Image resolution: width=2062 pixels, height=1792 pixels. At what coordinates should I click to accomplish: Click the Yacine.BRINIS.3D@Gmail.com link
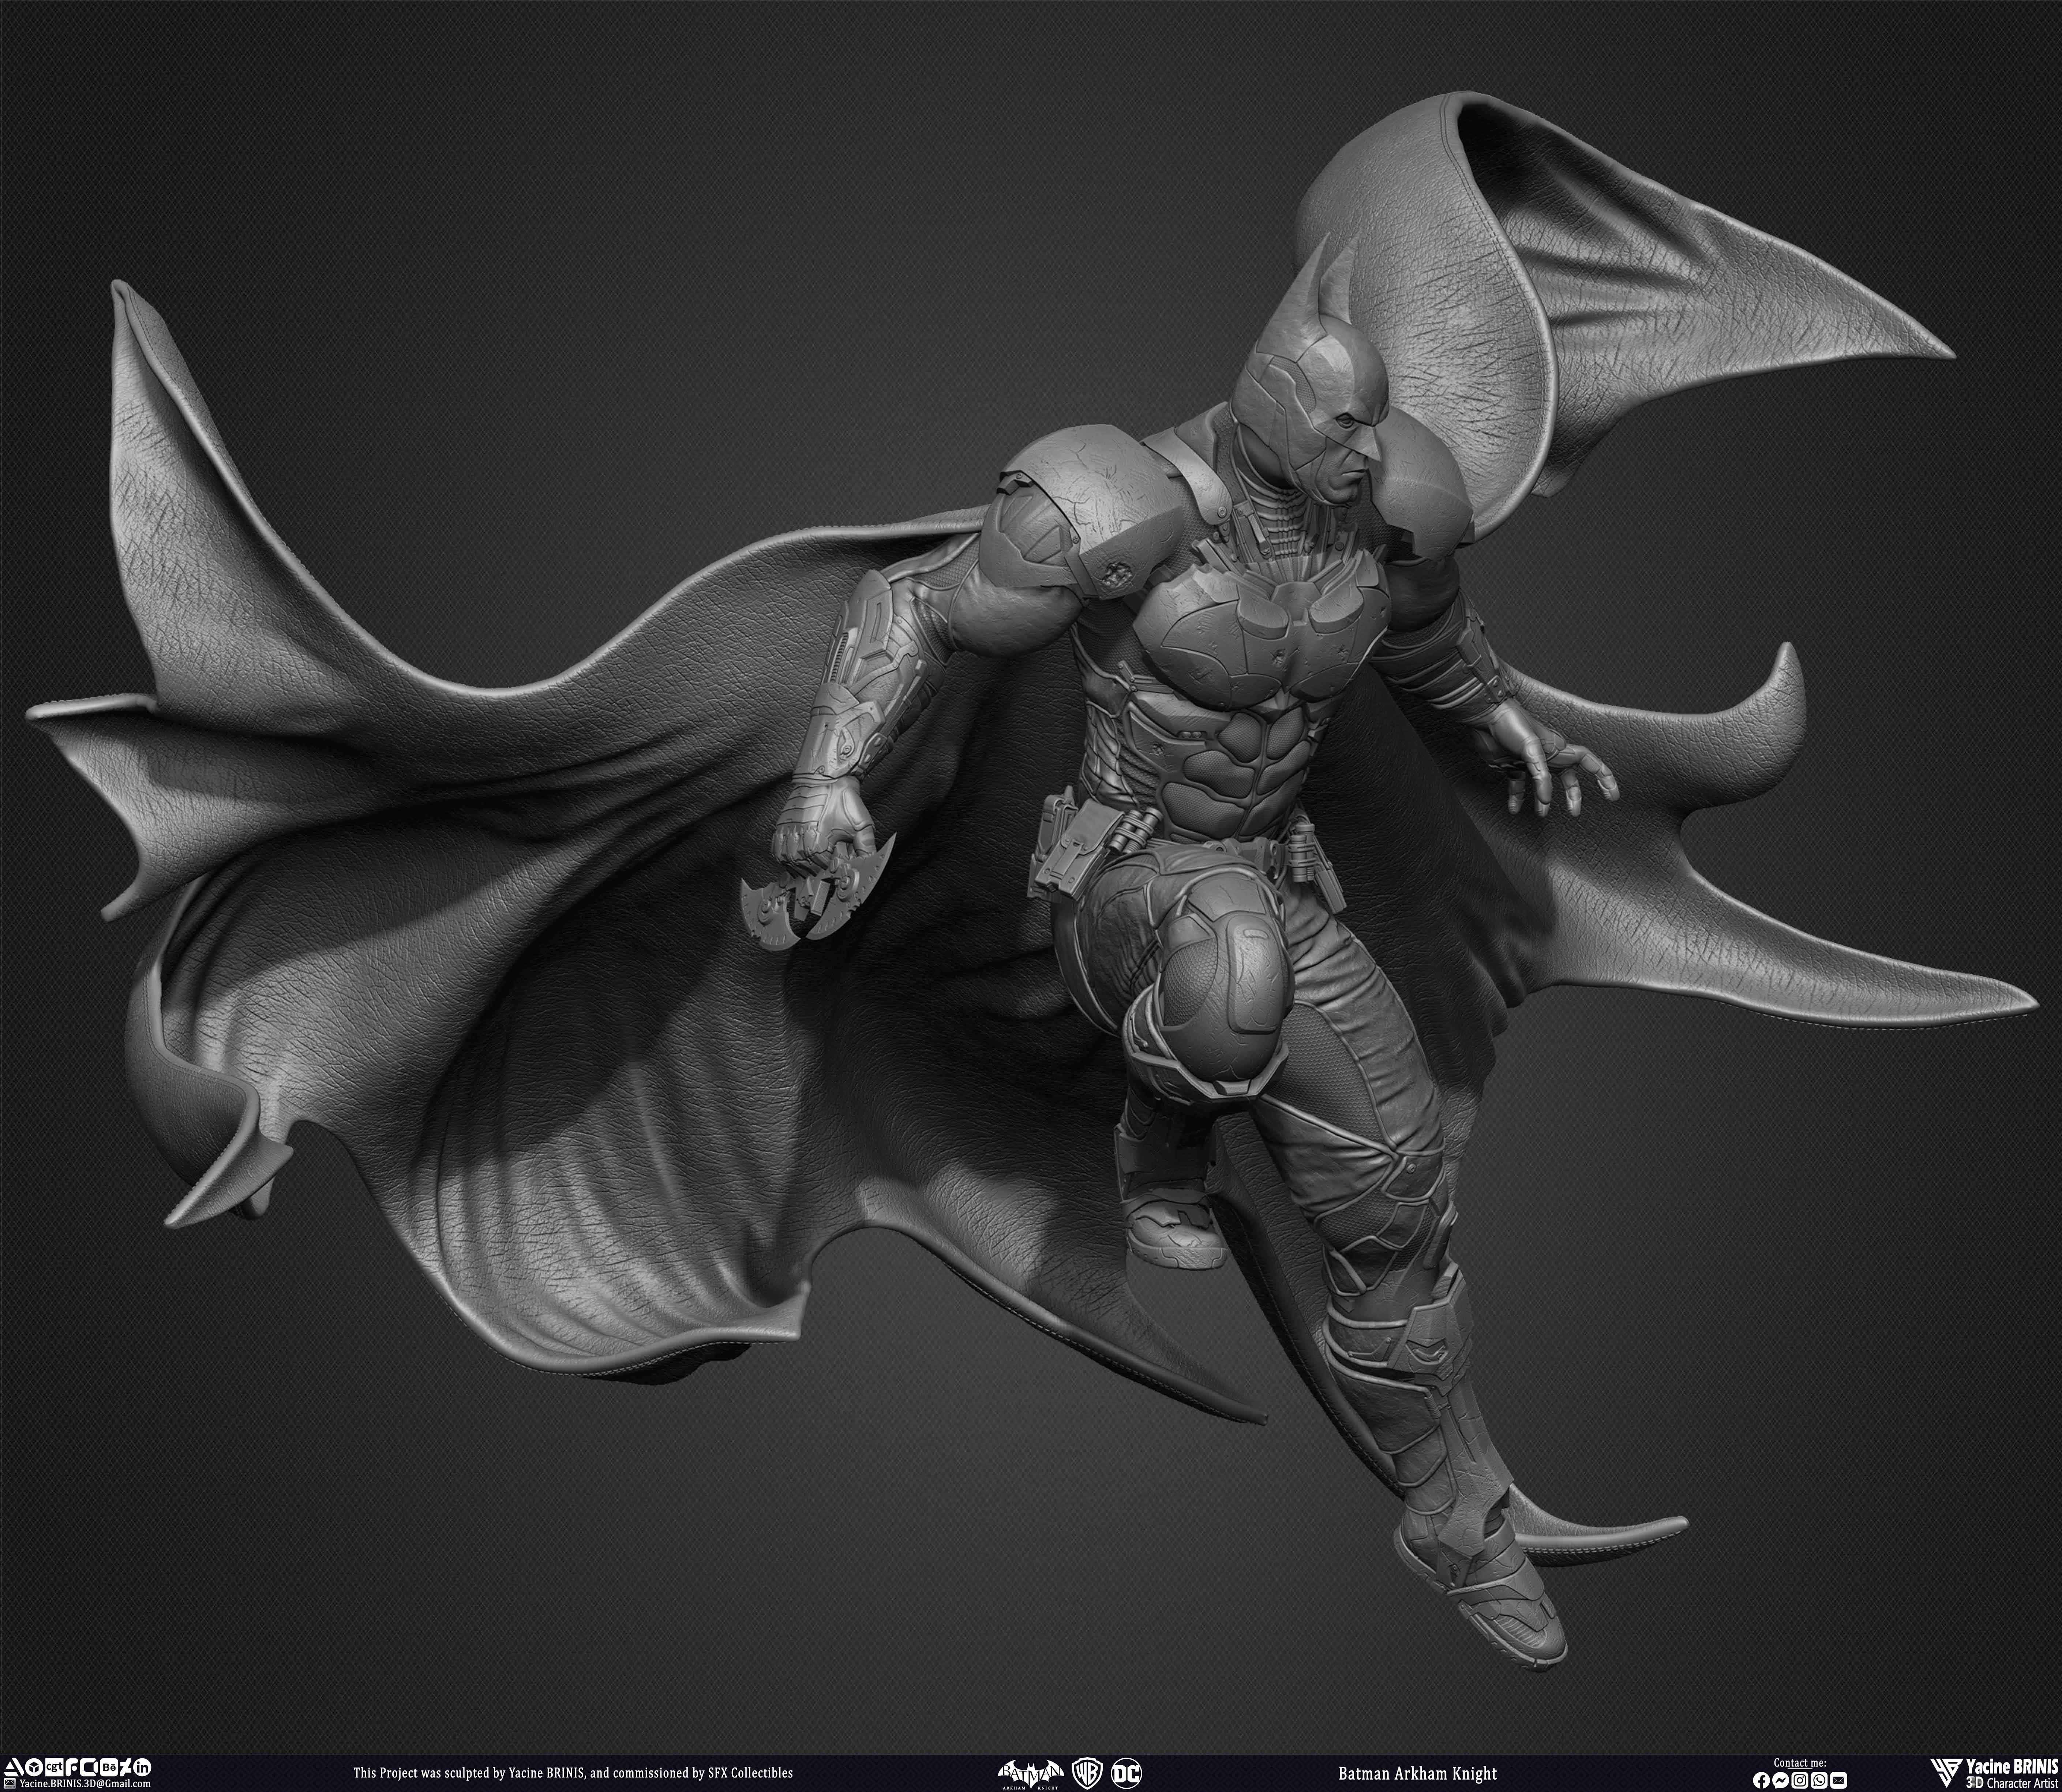pos(84,1783)
